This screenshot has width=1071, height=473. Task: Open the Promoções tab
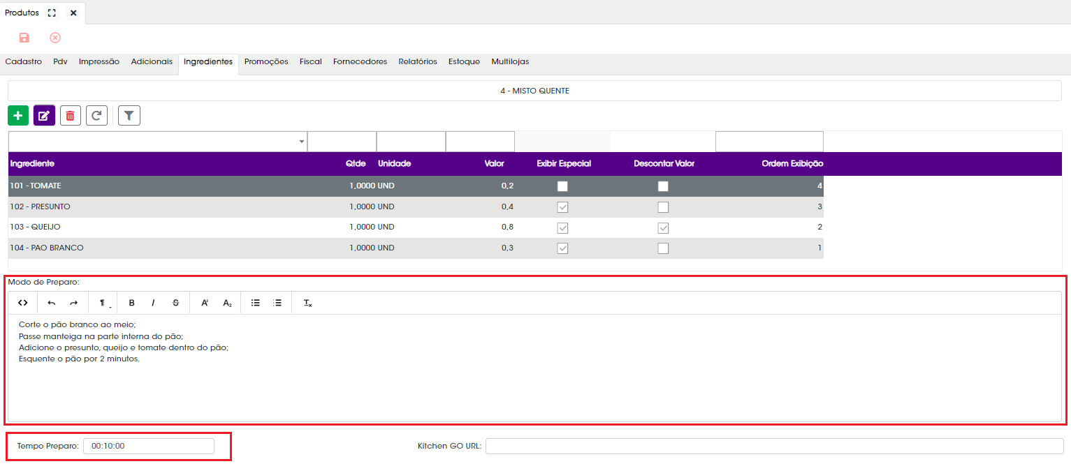tap(266, 61)
